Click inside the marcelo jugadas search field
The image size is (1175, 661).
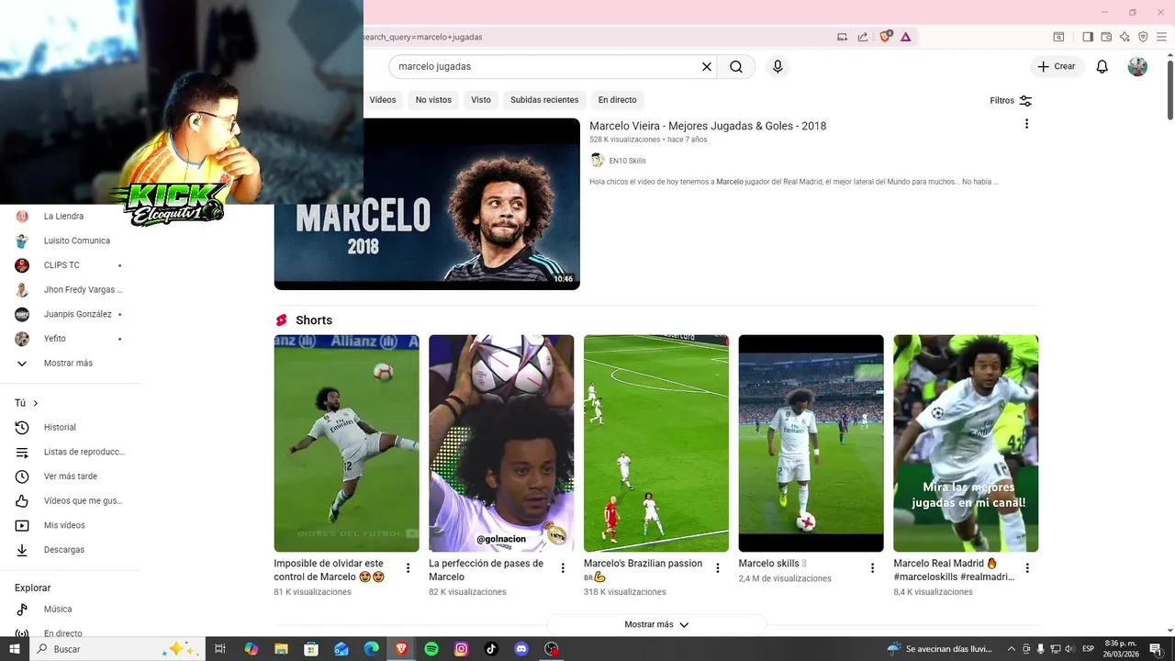[546, 67]
